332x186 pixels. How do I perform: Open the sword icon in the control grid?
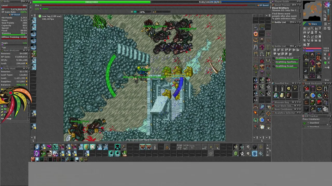308,41
